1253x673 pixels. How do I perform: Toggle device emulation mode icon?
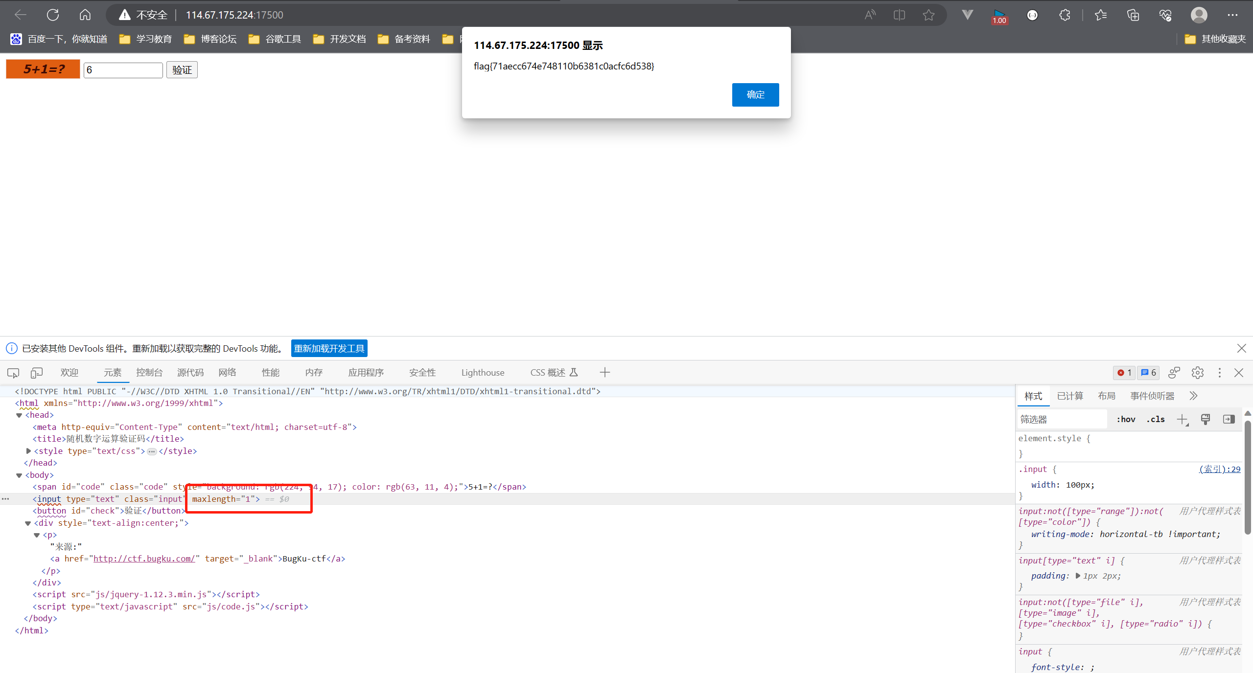click(x=37, y=373)
